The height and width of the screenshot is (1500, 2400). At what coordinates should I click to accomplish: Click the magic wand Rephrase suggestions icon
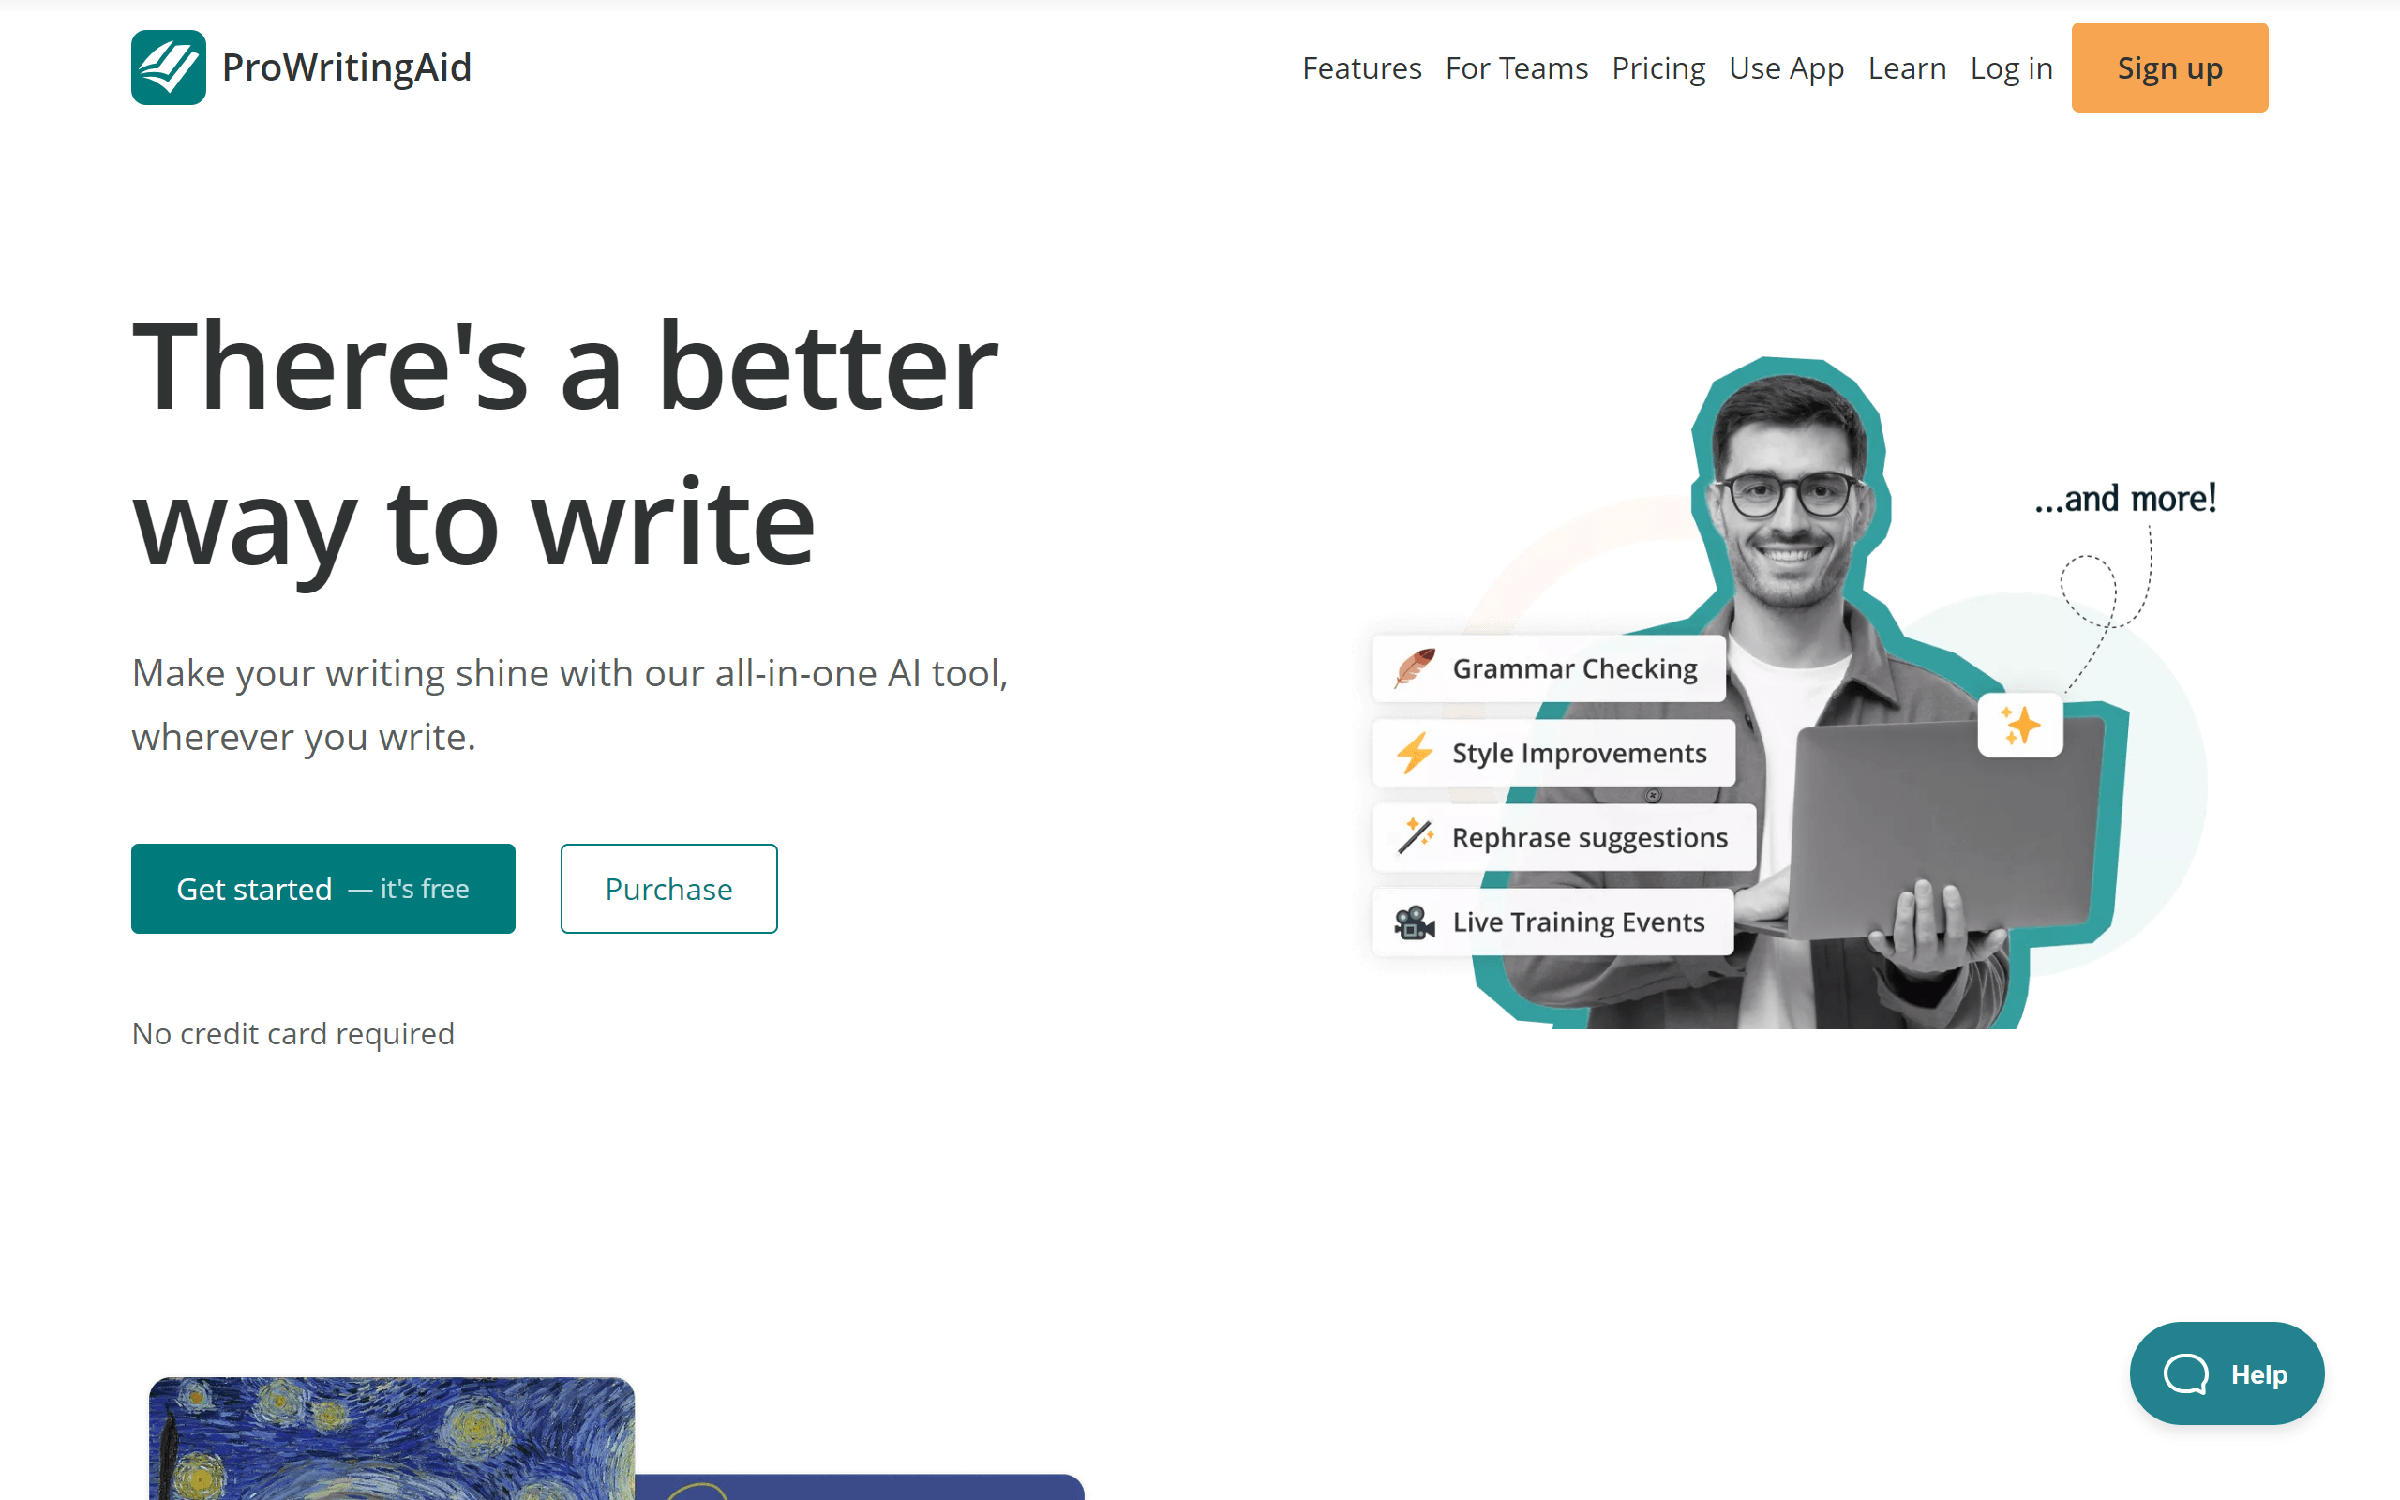[x=1416, y=836]
